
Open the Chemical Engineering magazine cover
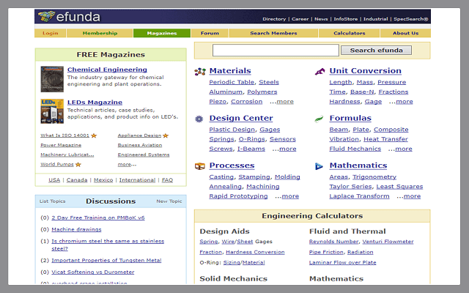[52, 79]
